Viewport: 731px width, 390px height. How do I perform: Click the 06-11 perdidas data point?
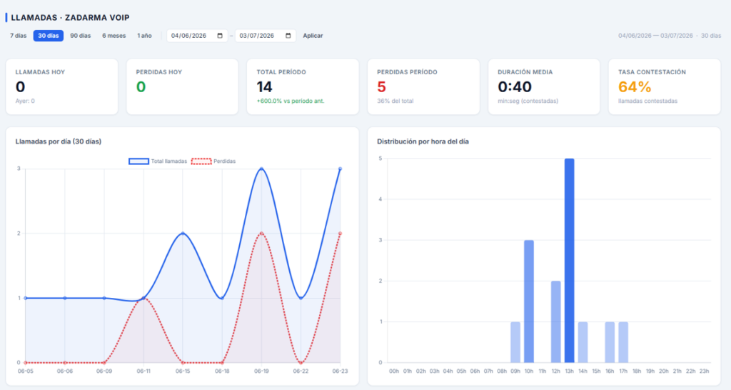click(x=143, y=298)
